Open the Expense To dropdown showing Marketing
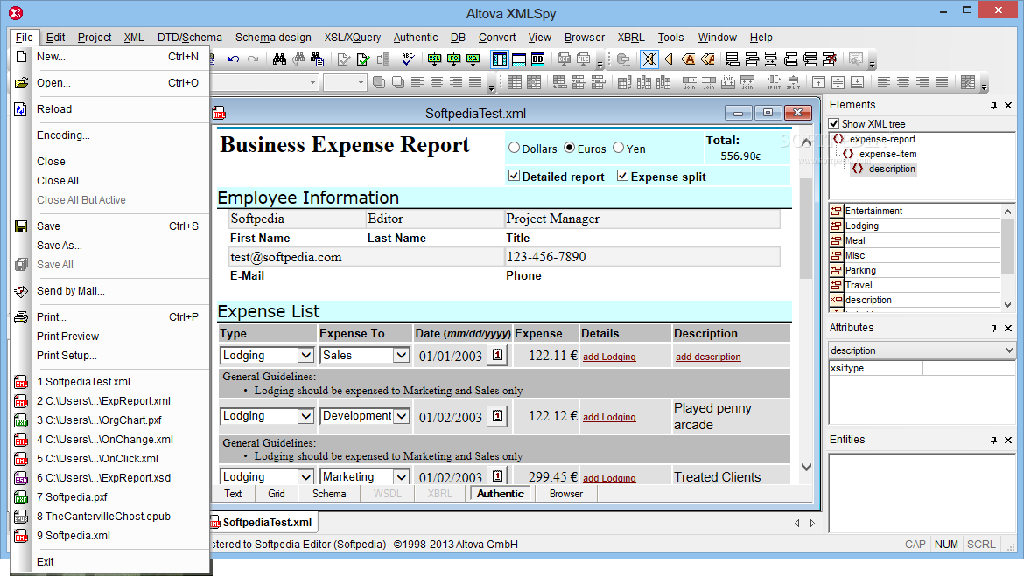Screen dimensions: 1024x576 (401, 477)
